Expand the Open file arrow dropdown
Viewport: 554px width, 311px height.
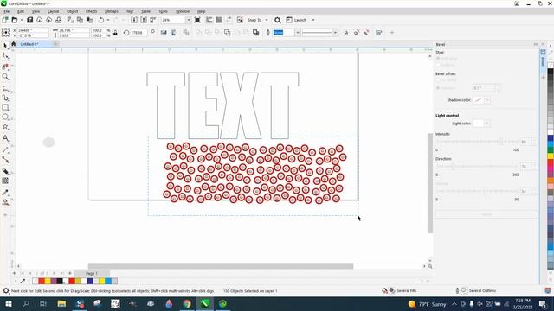click(21, 20)
